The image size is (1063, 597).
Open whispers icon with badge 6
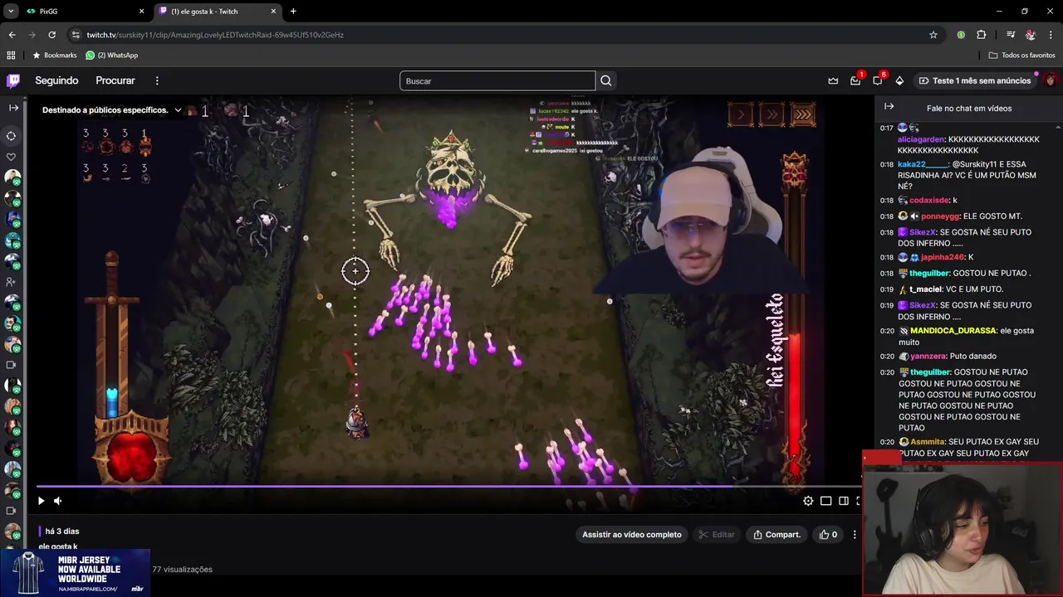[877, 80]
